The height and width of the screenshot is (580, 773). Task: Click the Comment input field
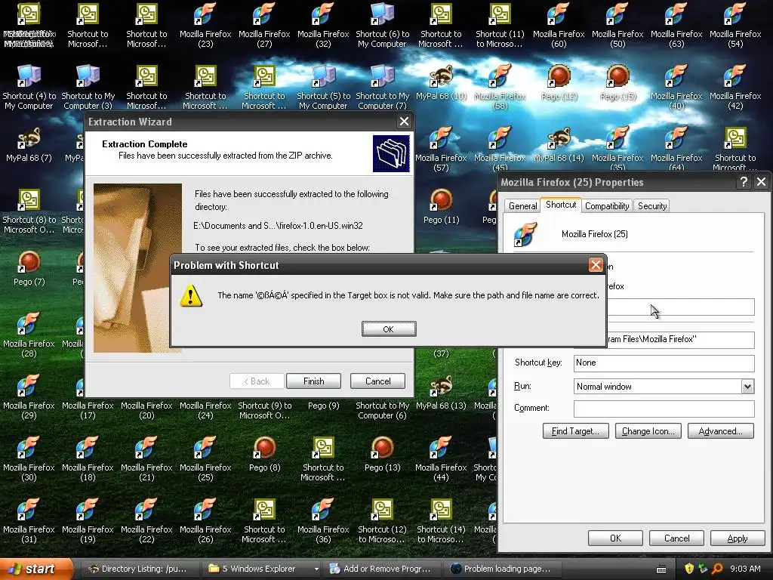click(x=664, y=409)
